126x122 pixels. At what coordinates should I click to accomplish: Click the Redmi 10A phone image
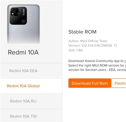(x=23, y=24)
